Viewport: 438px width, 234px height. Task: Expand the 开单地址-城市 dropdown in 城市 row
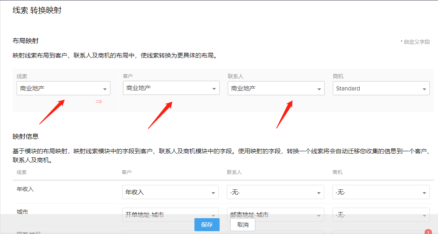click(x=170, y=215)
